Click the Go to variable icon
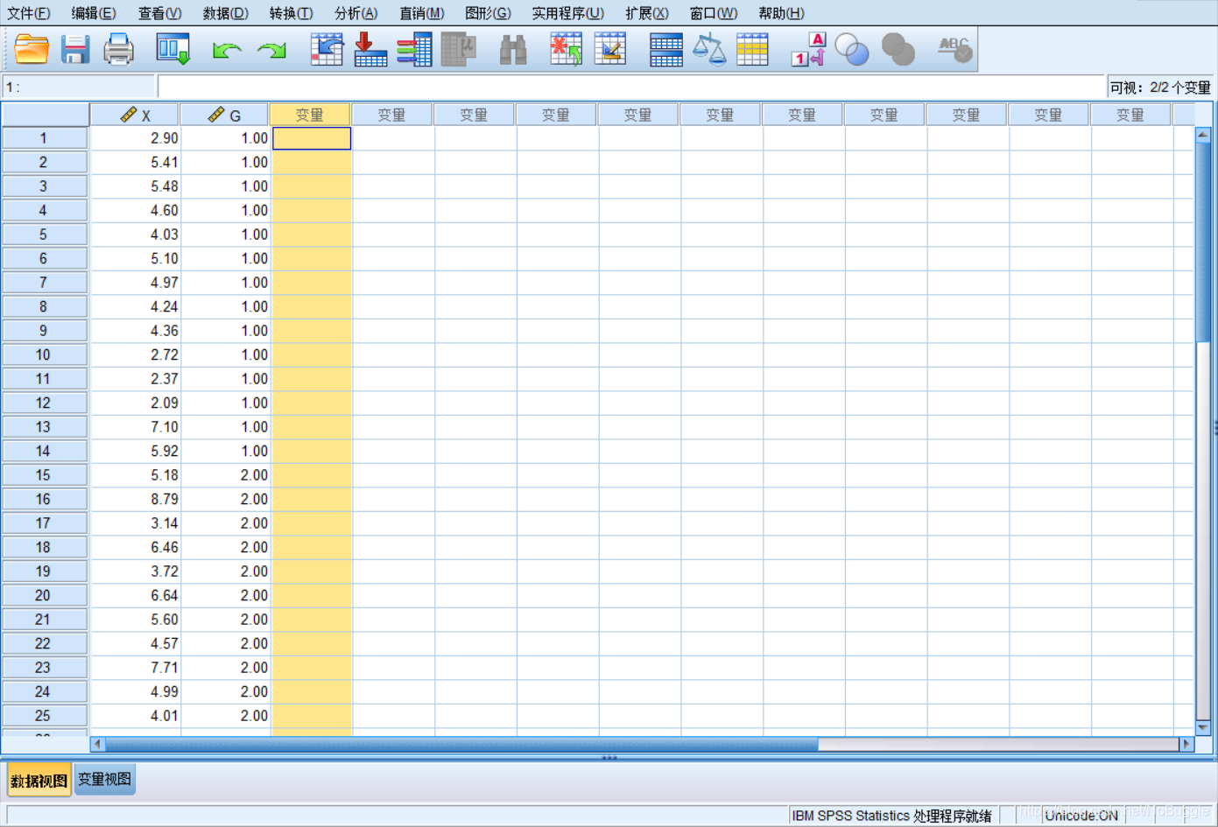This screenshot has height=827, width=1218. tap(370, 49)
